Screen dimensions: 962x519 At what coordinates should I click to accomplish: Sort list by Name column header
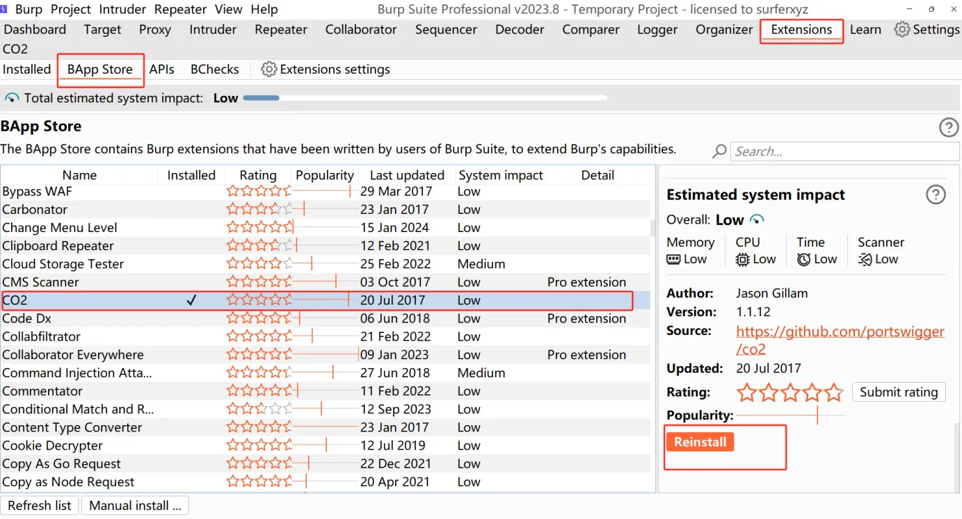tap(79, 175)
